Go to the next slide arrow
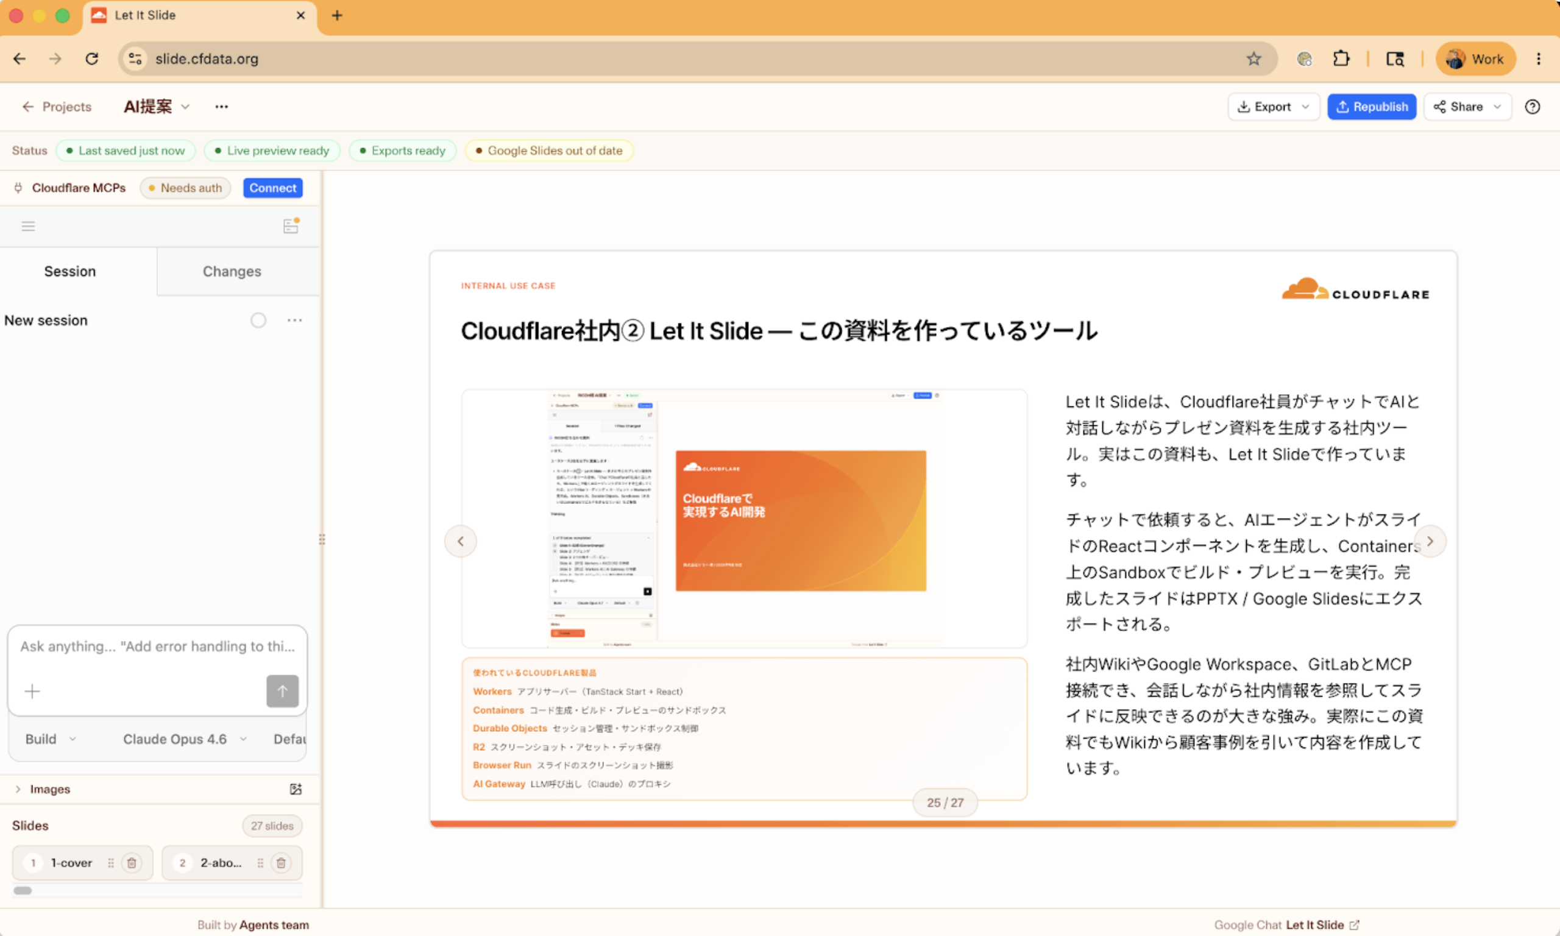This screenshot has height=936, width=1560. coord(1430,541)
